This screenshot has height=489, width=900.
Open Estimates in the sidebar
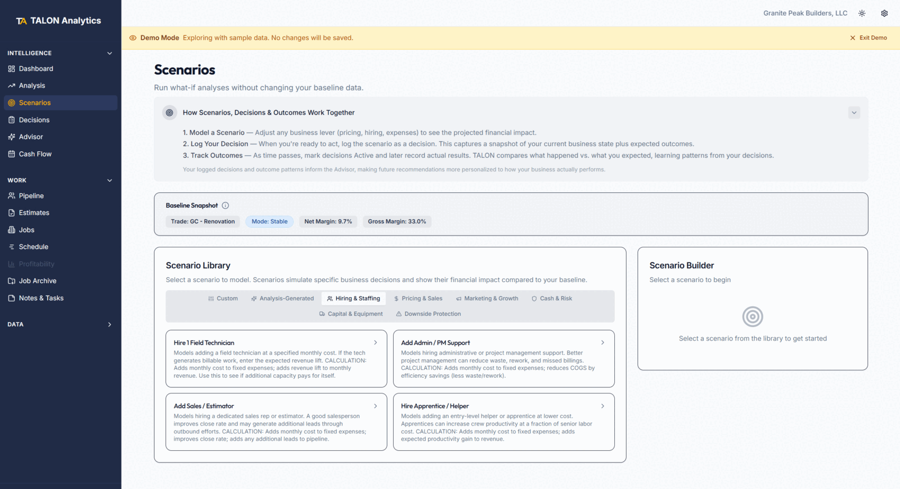61,212
